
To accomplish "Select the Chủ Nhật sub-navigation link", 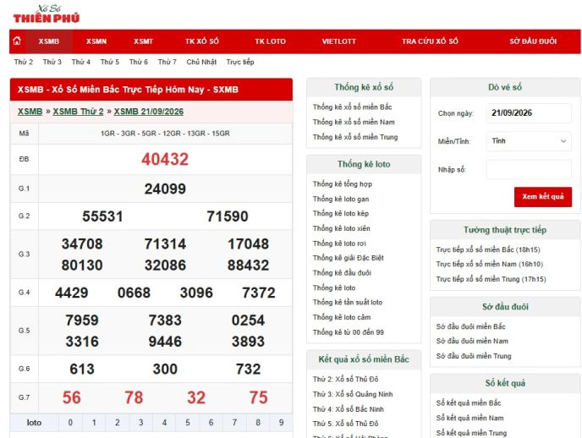I will (201, 62).
